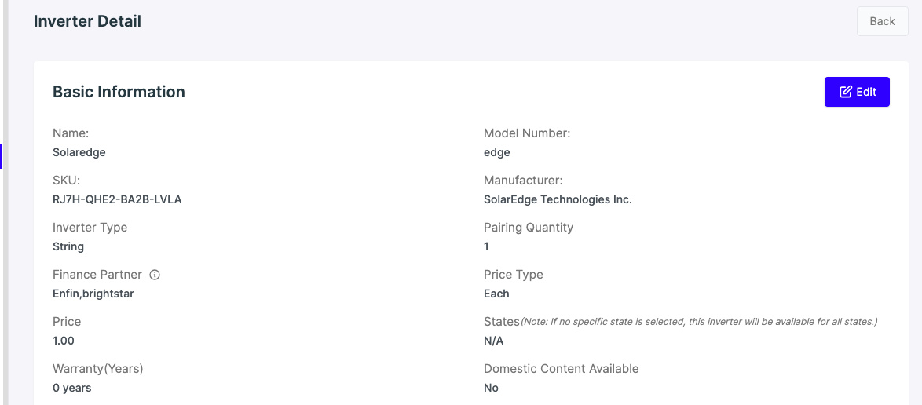The image size is (922, 405).
Task: Click the Pairing Quantity value 1
Action: 486,246
